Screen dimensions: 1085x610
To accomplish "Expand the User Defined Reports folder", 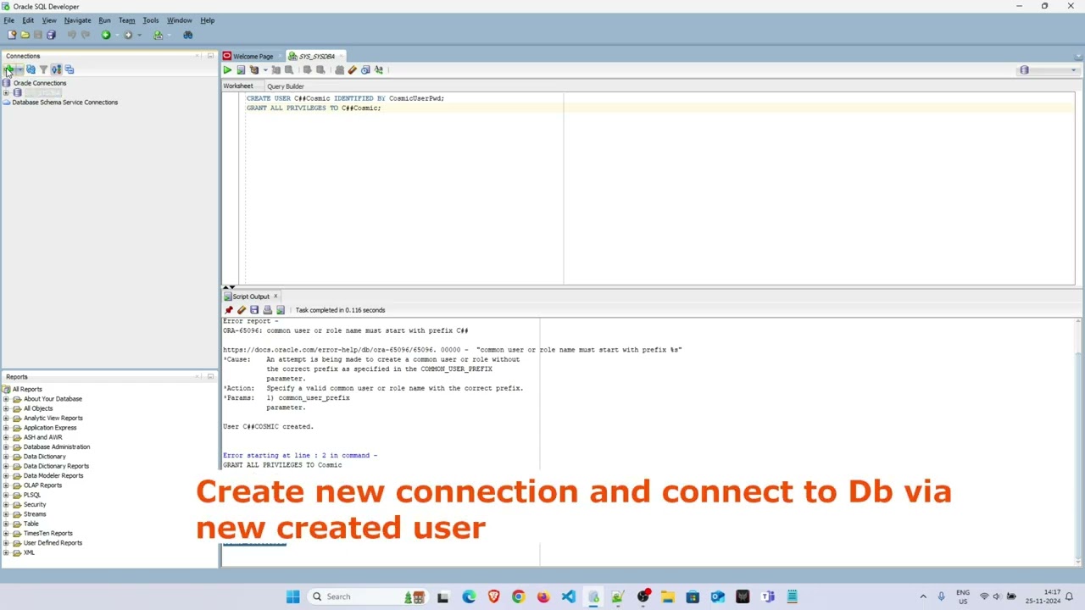I will pos(7,543).
